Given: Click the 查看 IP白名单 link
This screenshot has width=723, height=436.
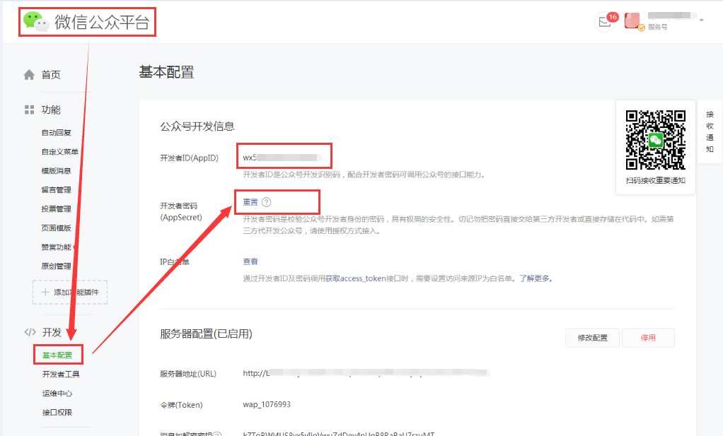Looking at the screenshot, I should coord(250,261).
